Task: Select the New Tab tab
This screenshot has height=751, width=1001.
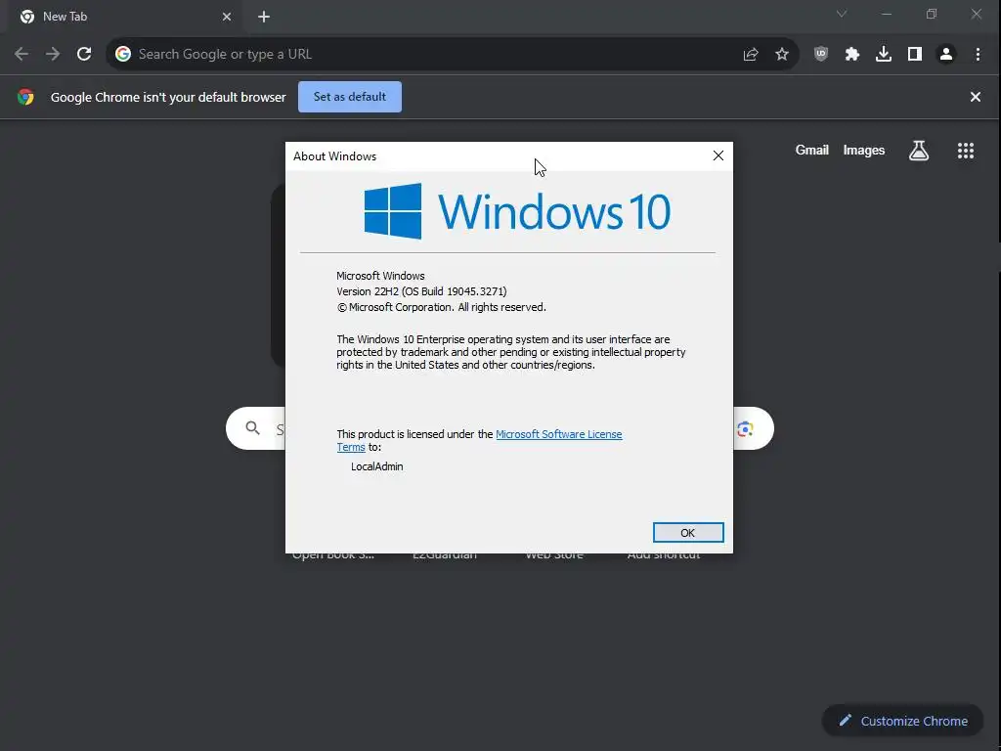Action: pos(121,17)
